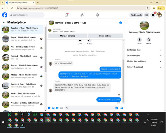Open the Facebook menu grid icon

pyautogui.click(x=147, y=15)
